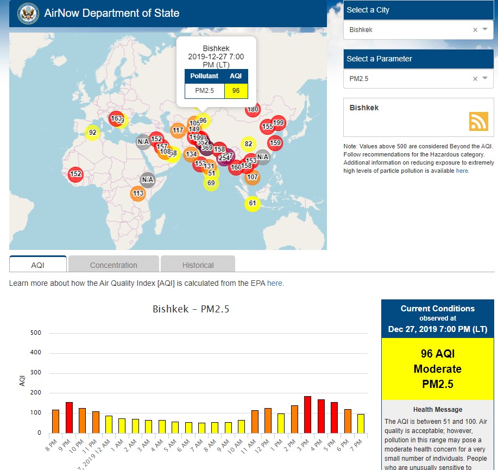
Task: Clear the selected PM2.5 parameter
Action: [x=475, y=79]
